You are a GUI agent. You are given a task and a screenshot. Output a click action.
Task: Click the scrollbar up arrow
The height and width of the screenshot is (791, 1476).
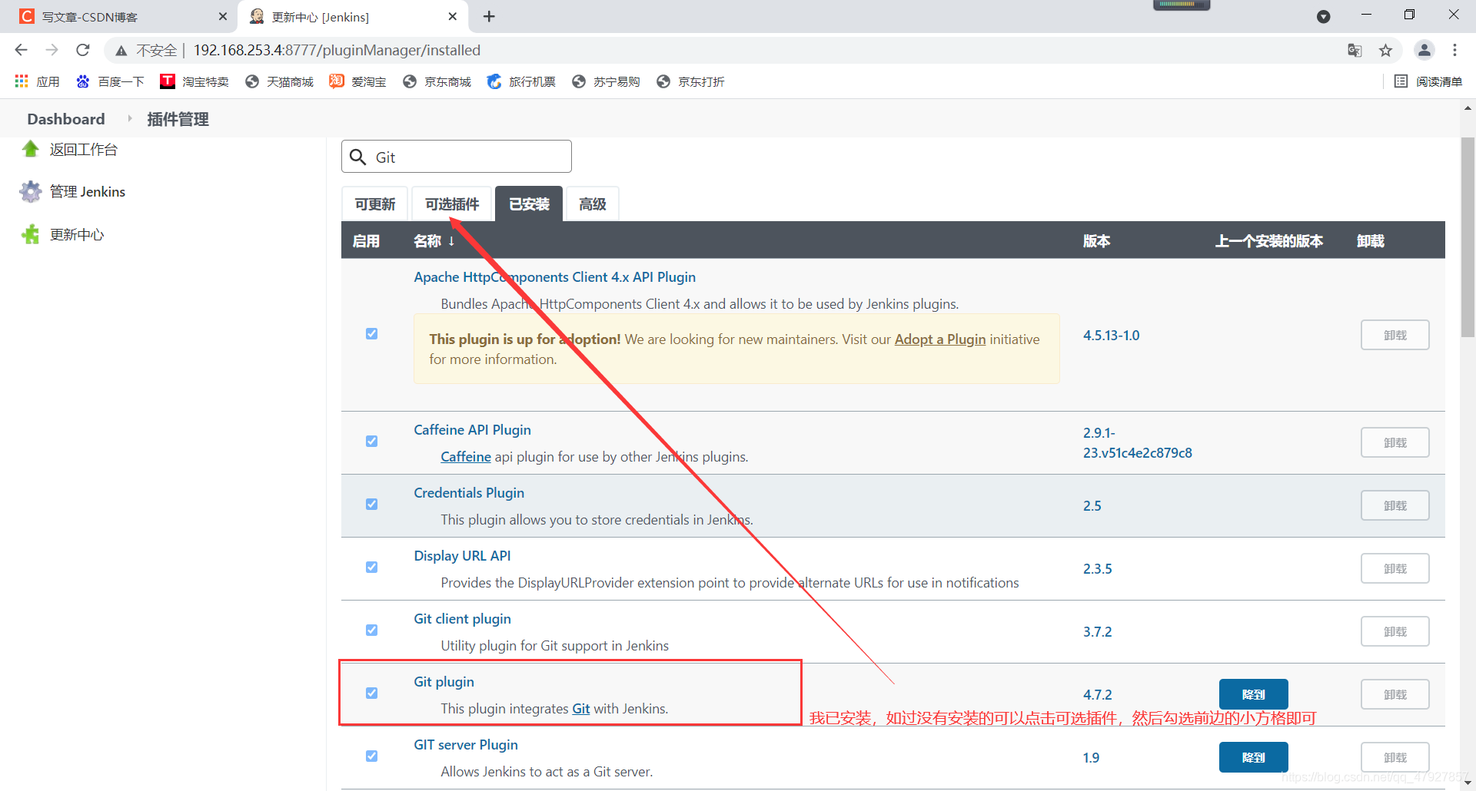1468,108
